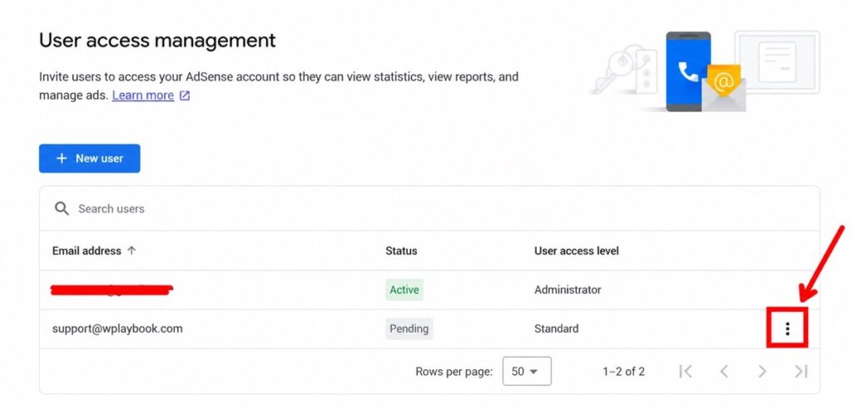Viewport: 852px width, 409px height.
Task: Focus the Search users field
Action: [x=429, y=209]
